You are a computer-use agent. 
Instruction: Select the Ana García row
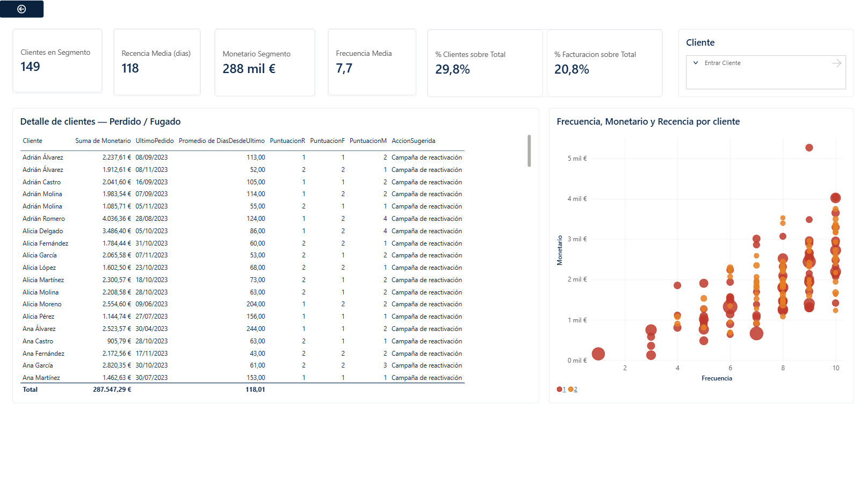click(x=242, y=365)
